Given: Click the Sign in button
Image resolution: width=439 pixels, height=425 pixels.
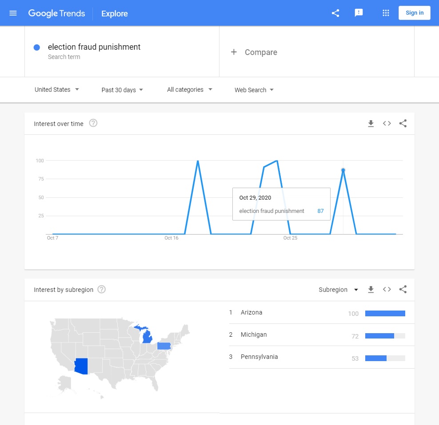Looking at the screenshot, I should (x=415, y=13).
